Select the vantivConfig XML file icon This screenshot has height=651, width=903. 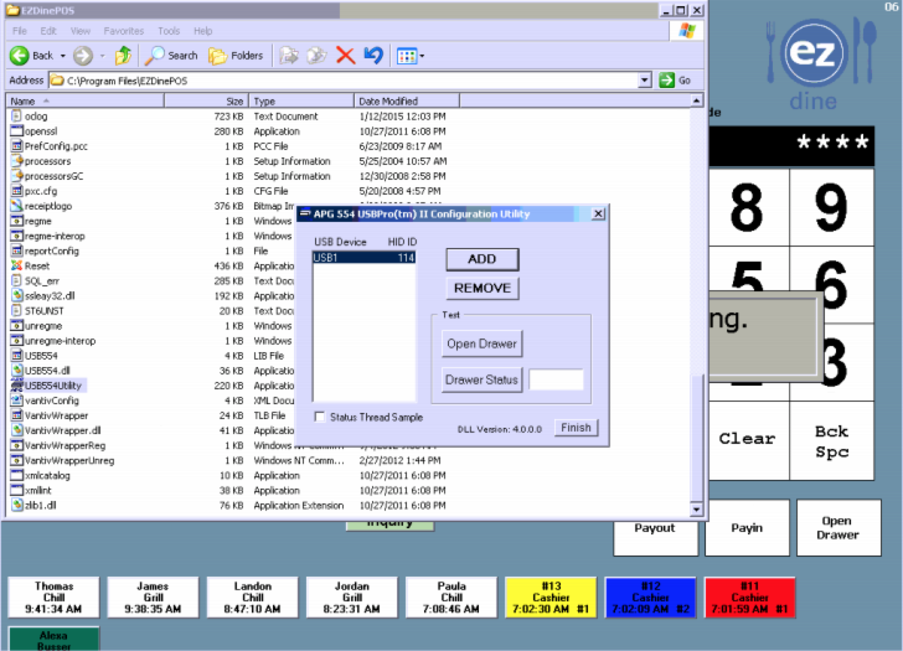tap(17, 401)
